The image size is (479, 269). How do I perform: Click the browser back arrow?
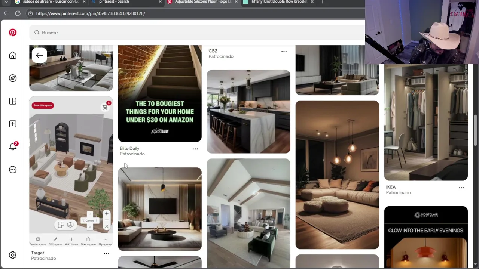click(6, 13)
